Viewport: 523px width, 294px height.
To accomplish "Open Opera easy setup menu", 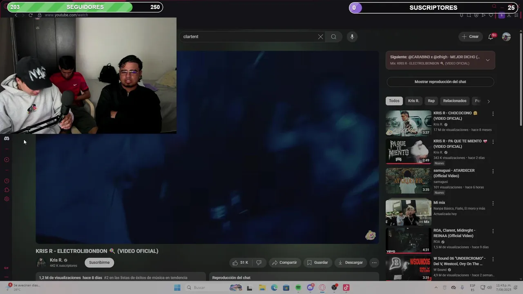I will pos(516,15).
